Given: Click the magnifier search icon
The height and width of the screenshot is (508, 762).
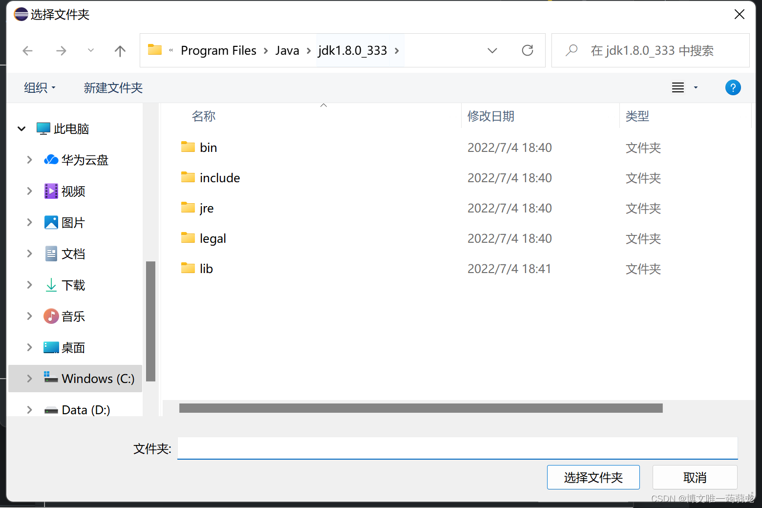Looking at the screenshot, I should (571, 50).
